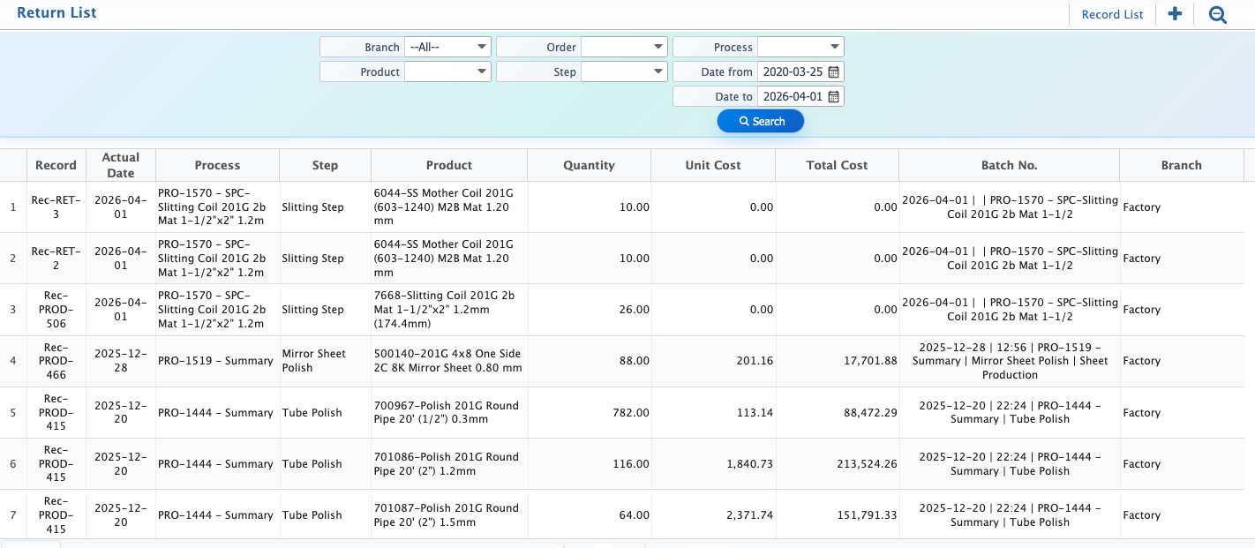Click the Unit Cost column header

pyautogui.click(x=713, y=165)
